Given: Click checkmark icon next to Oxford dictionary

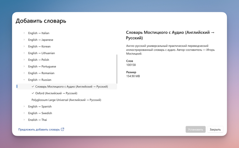Looking at the screenshot, I should (33, 93).
